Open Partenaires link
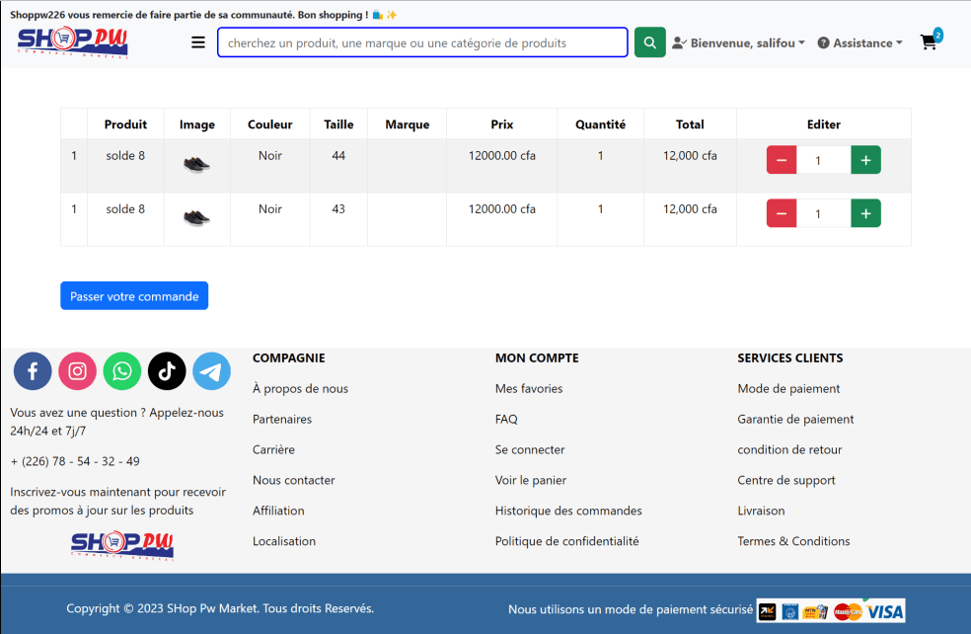This screenshot has height=634, width=971. point(282,419)
